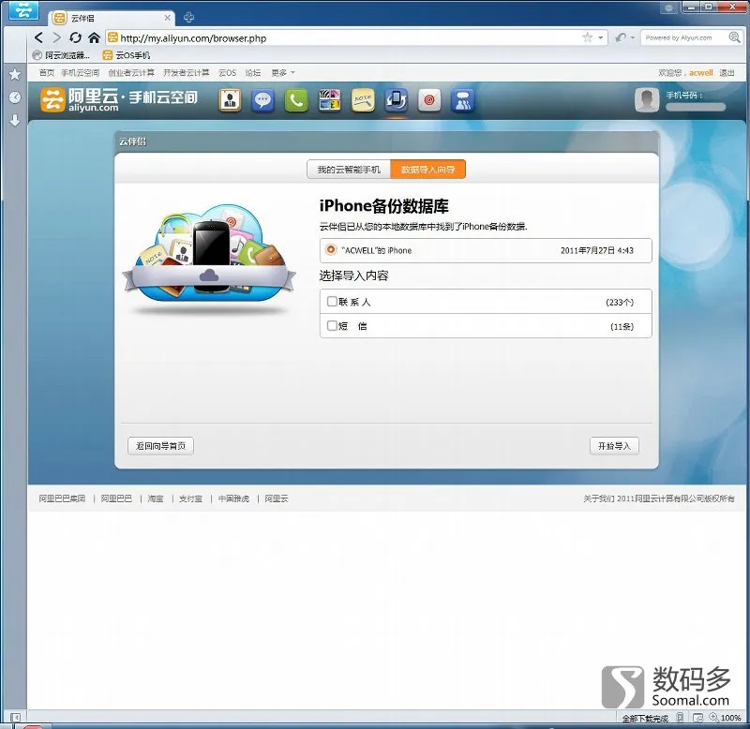Open 开发者云计算 in top navigation
This screenshot has height=729, width=750.
coord(186,73)
